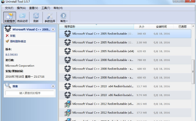Open the 工具(T) menu

46,8
